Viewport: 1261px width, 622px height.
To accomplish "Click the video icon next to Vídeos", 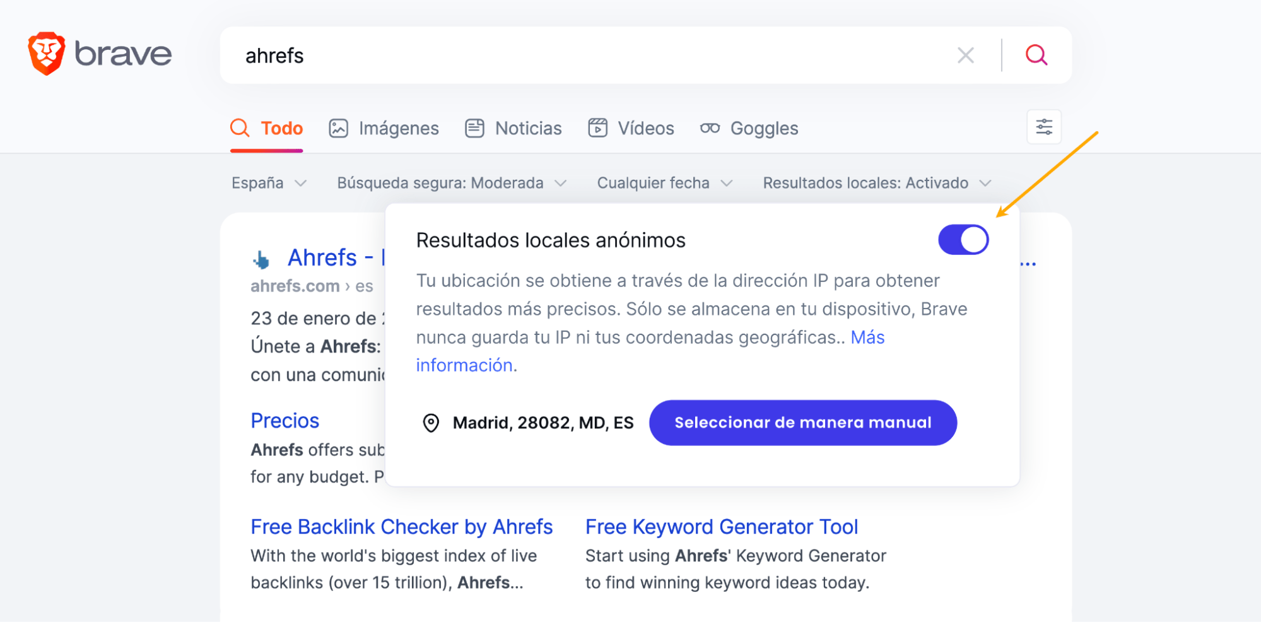I will pyautogui.click(x=598, y=127).
